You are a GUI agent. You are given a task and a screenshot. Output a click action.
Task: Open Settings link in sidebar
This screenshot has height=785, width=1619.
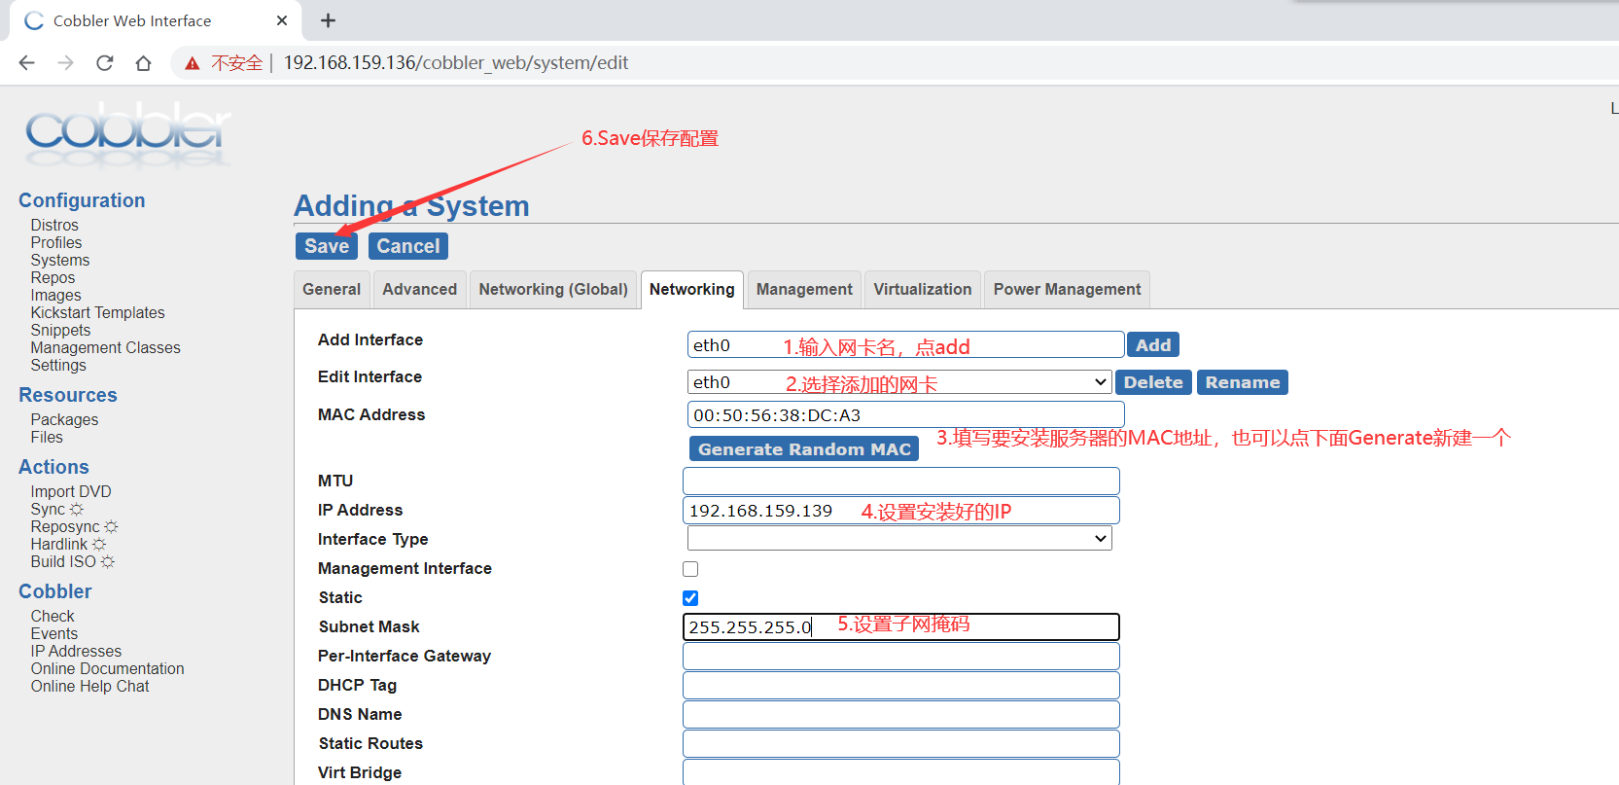(58, 366)
